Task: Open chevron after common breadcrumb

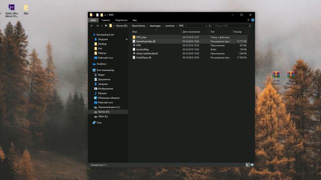Action: 177,26
